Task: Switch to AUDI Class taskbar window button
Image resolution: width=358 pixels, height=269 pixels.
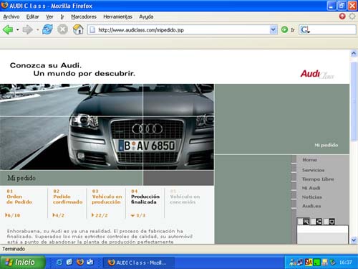Action: pos(139,263)
